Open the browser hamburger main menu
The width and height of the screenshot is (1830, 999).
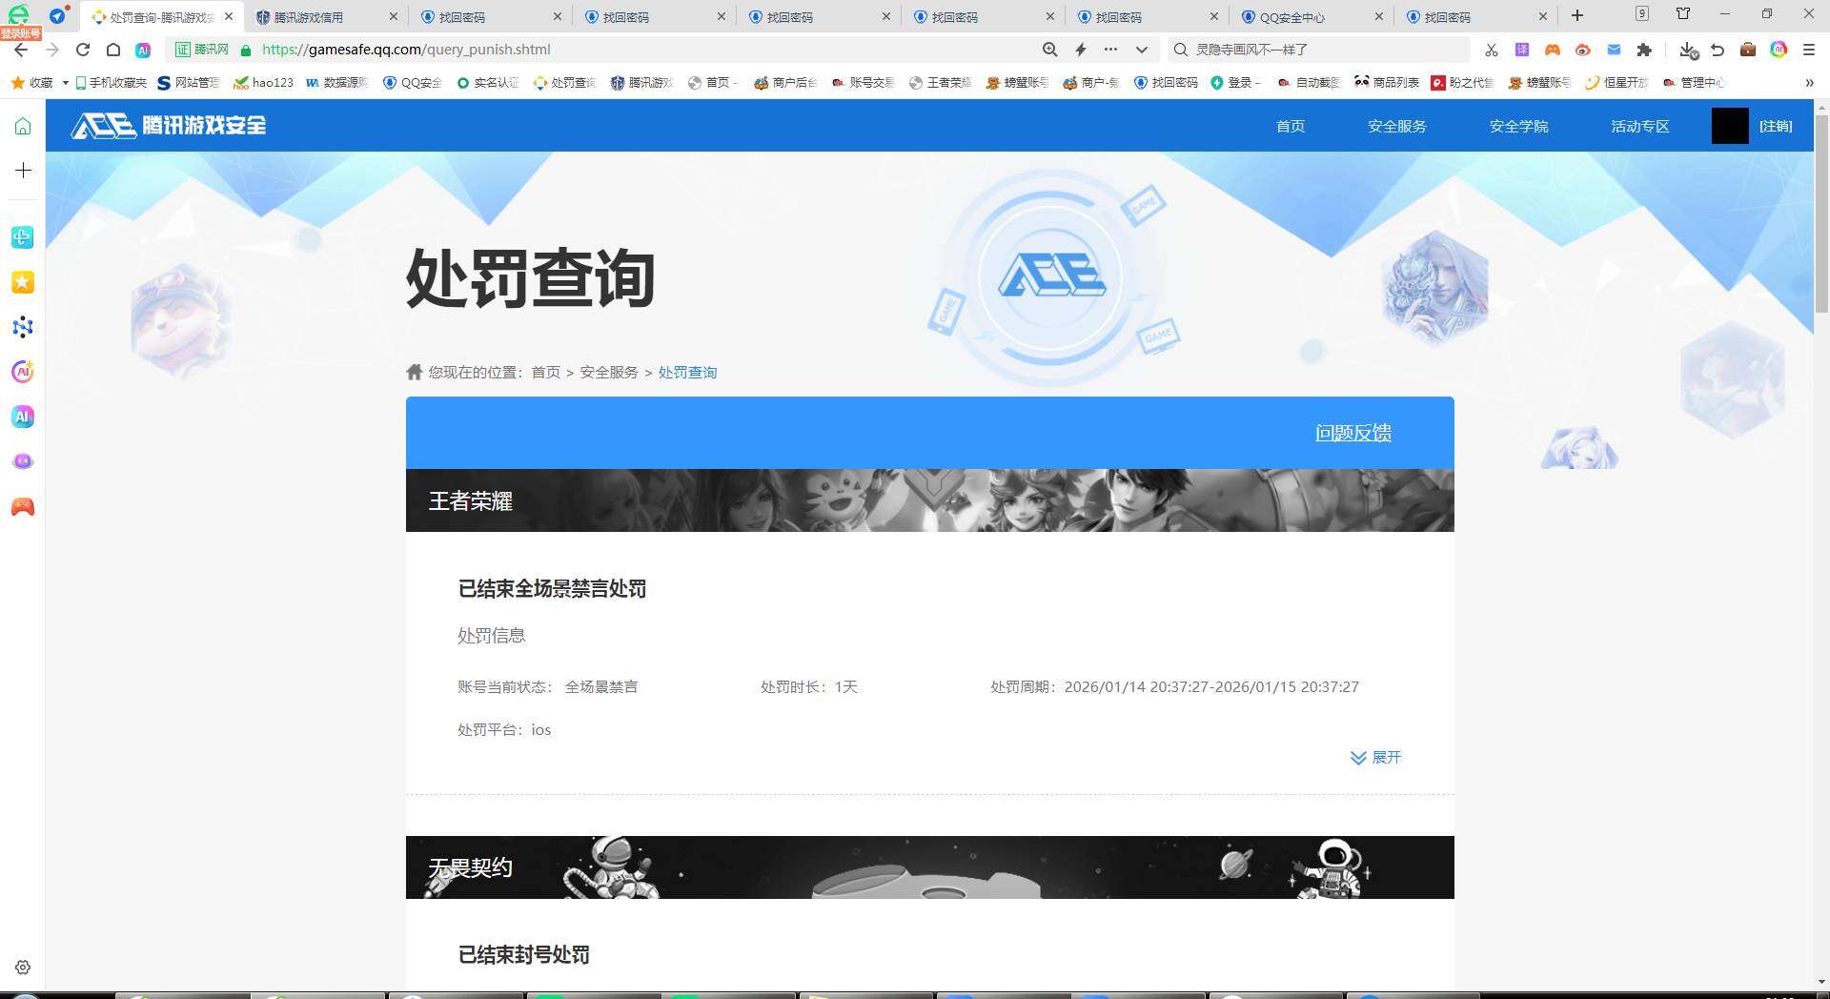coord(1809,50)
